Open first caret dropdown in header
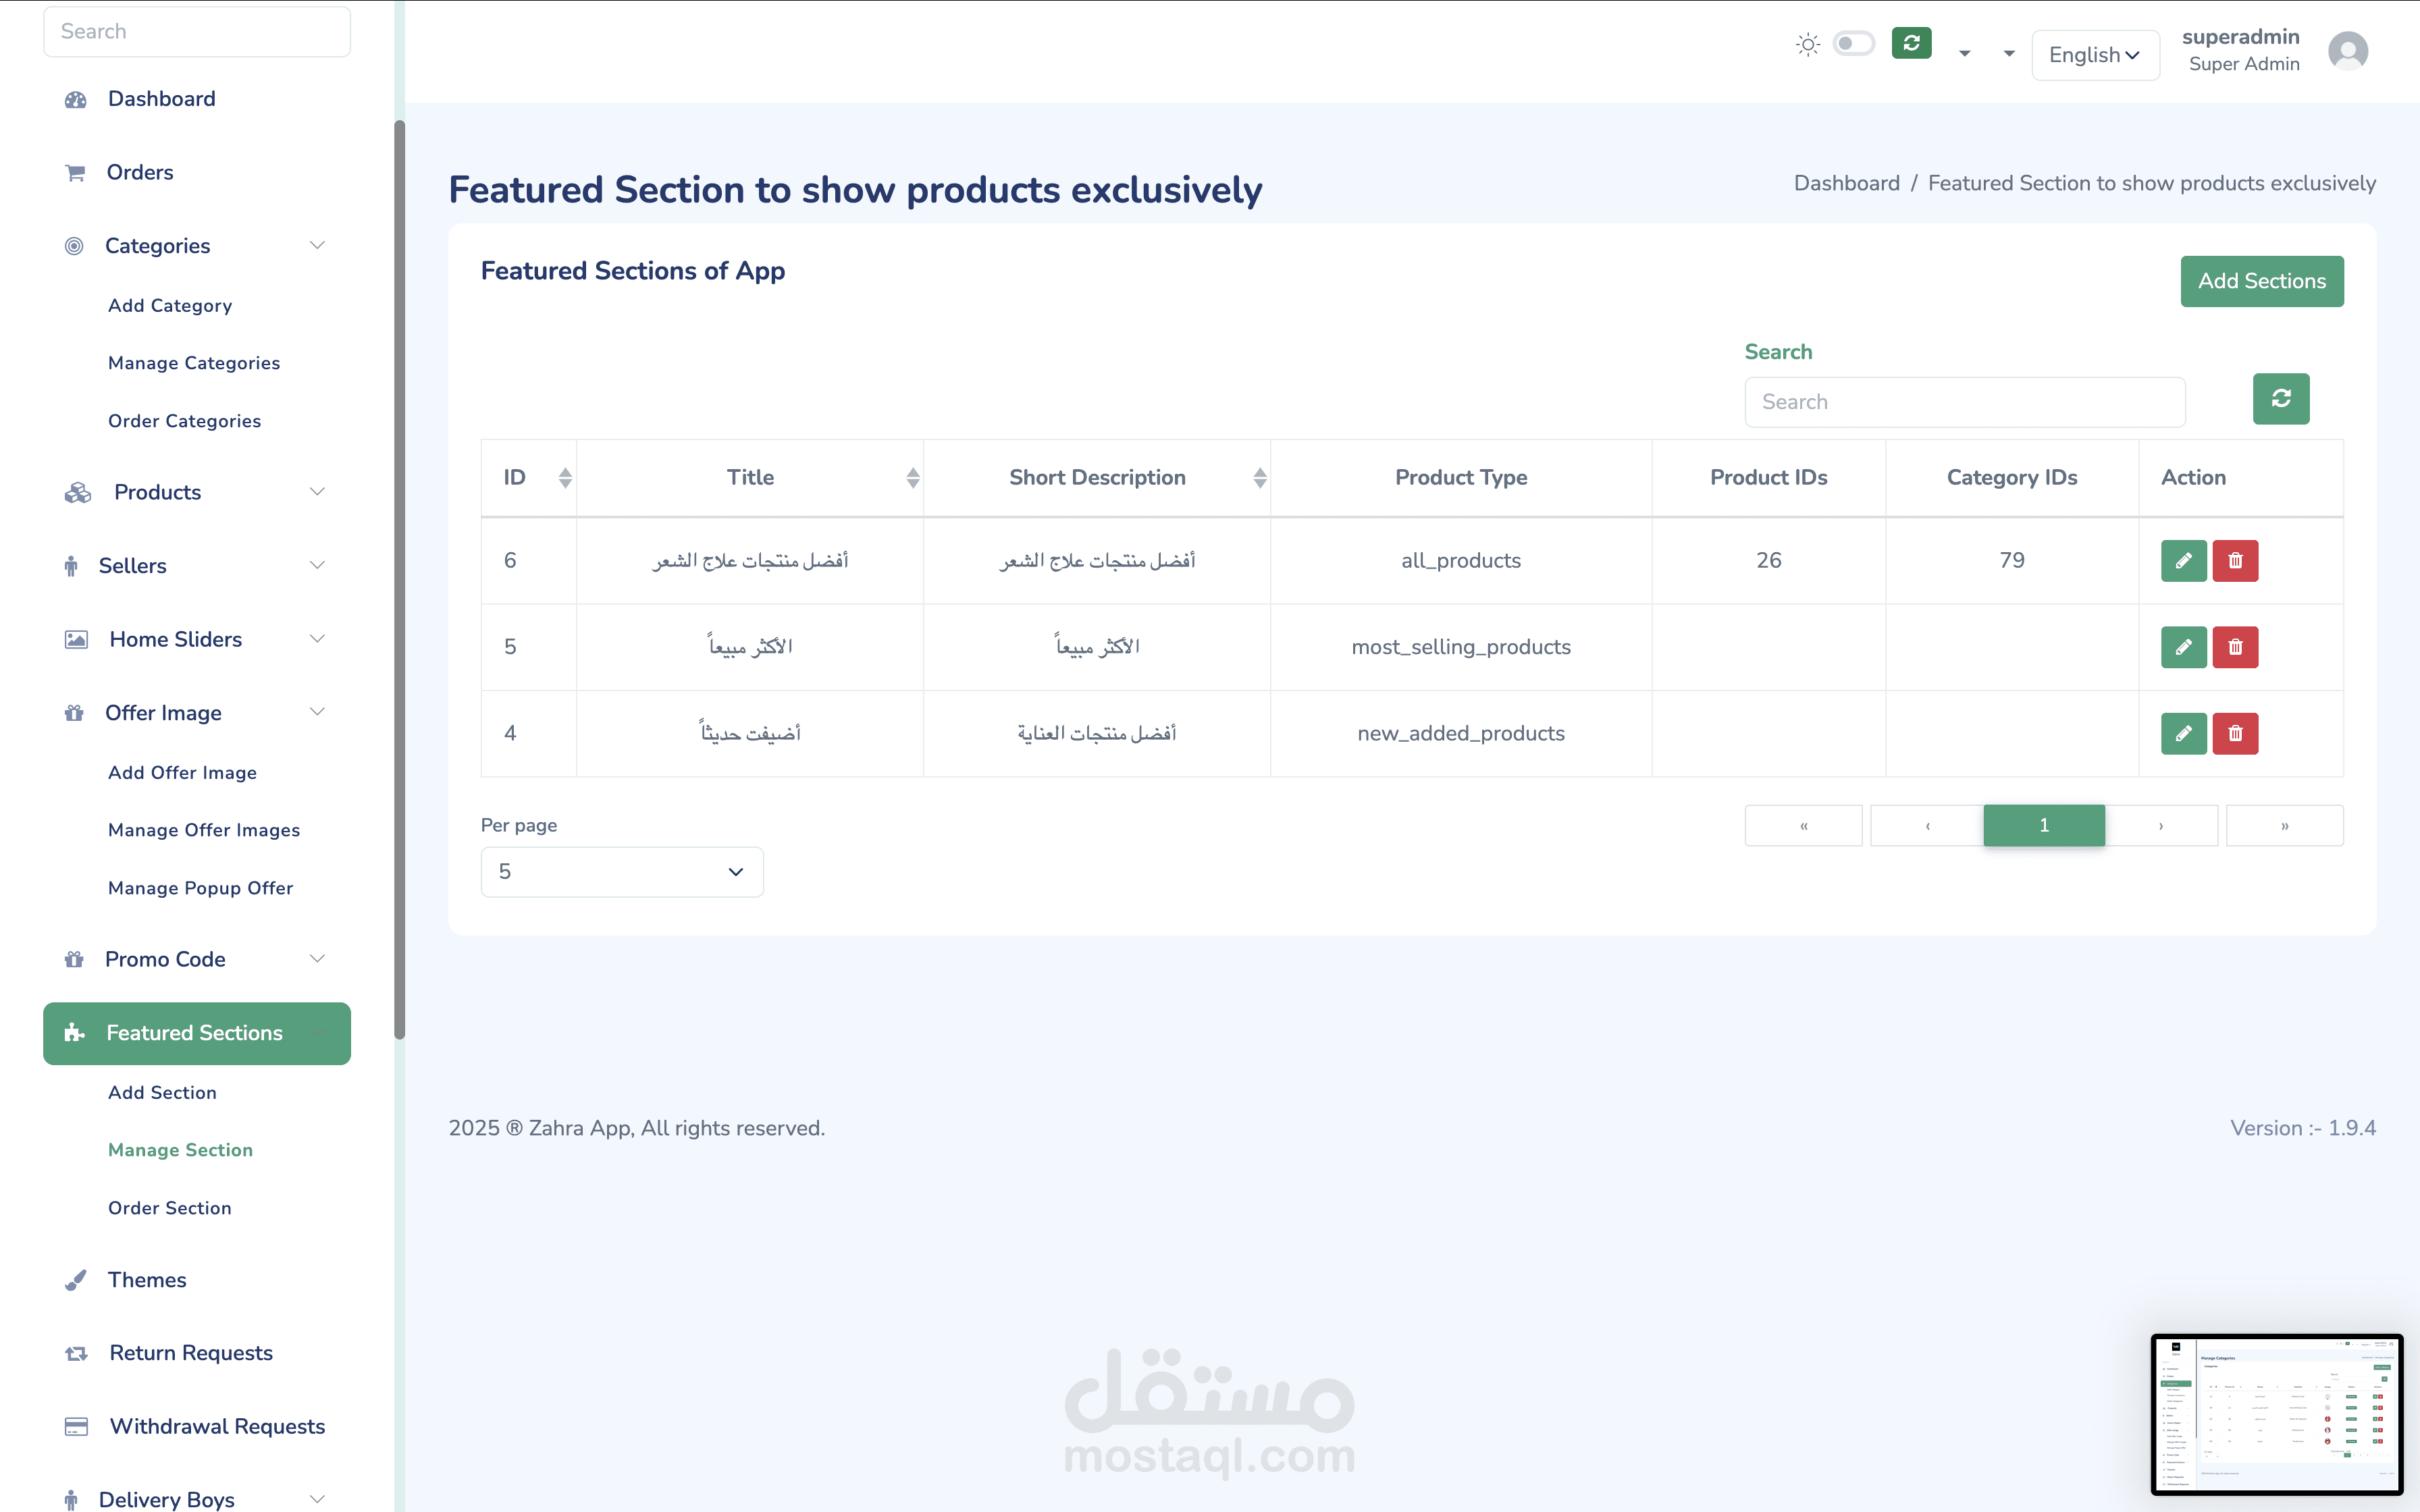Image resolution: width=2420 pixels, height=1512 pixels. 1964,54
